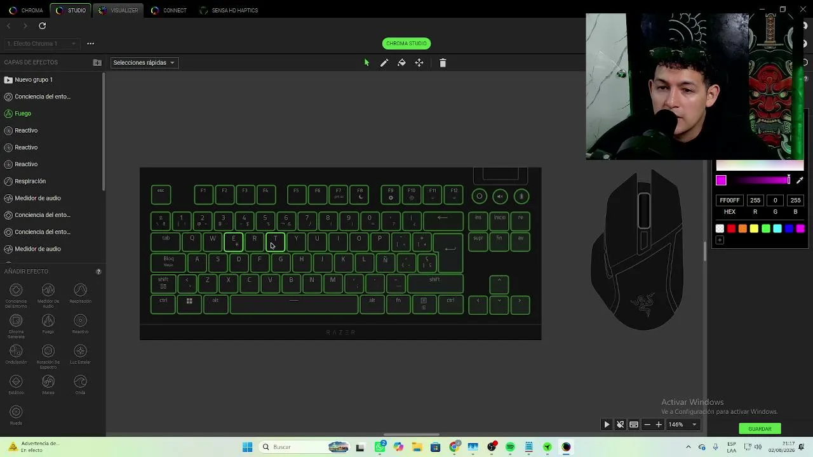Viewport: 813px width, 457px height.
Task: Open the Efecto Chroma 1 profile dropdown
Action: tap(42, 44)
